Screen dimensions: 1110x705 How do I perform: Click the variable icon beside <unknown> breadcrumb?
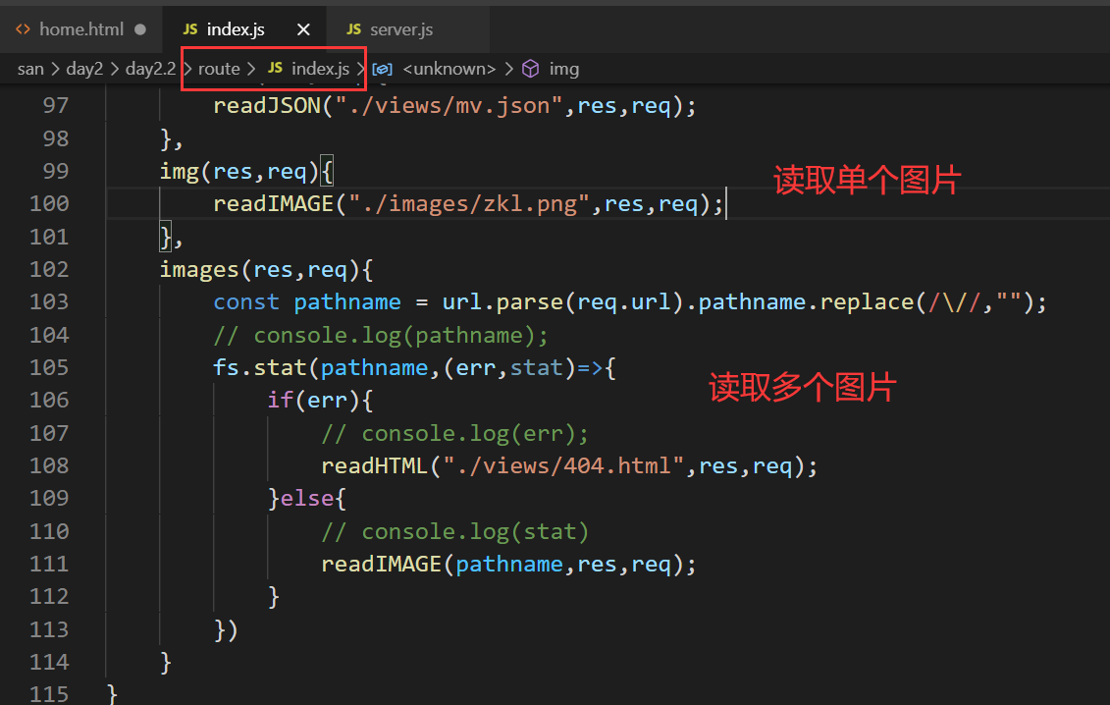(x=383, y=69)
